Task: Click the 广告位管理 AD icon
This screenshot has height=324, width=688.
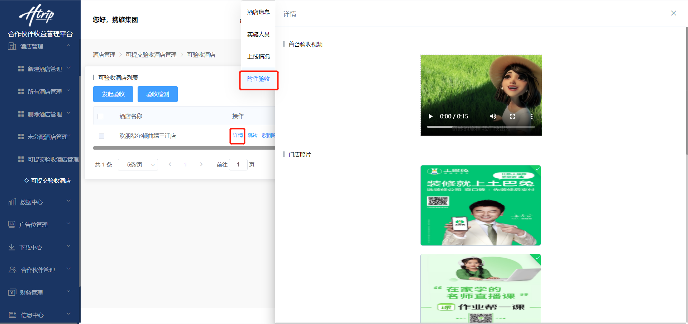Action: 12,224
